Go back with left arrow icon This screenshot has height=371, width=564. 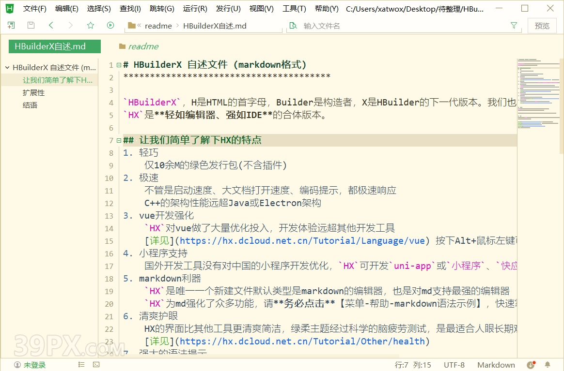(x=51, y=25)
